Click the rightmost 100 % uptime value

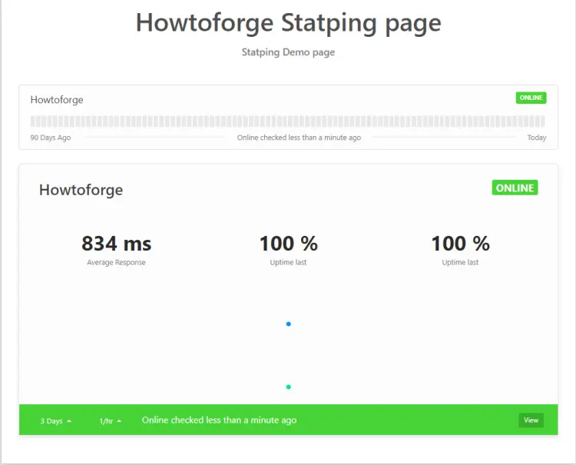(460, 244)
